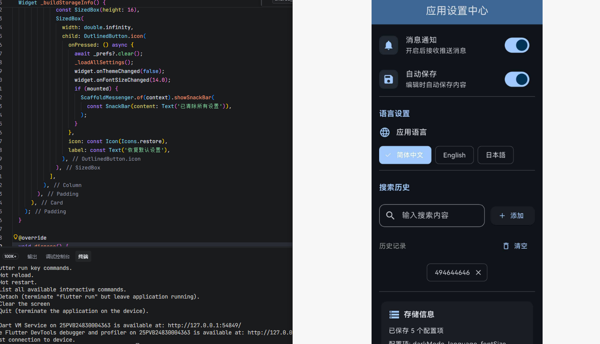Select the English language chip
The image size is (600, 344).
coord(454,155)
